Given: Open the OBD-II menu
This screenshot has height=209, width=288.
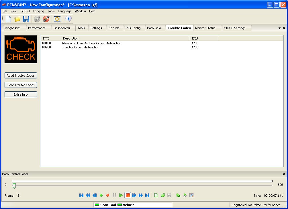Looking at the screenshot, I should pos(25,11).
